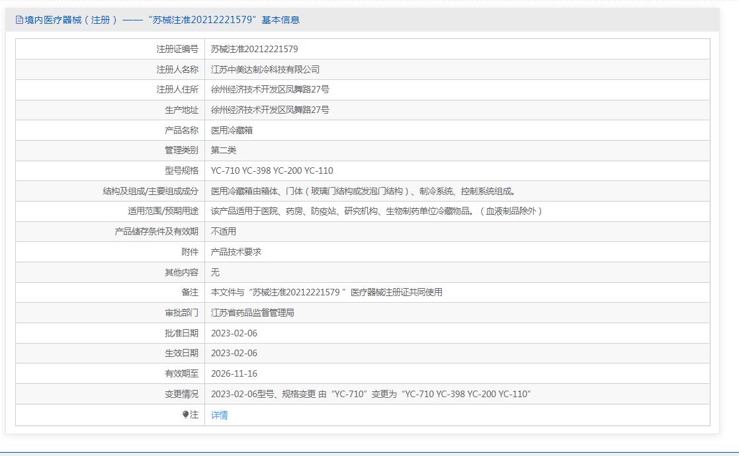Click the 产品名称 field label
Image resolution: width=739 pixels, height=456 pixels.
[x=181, y=130]
